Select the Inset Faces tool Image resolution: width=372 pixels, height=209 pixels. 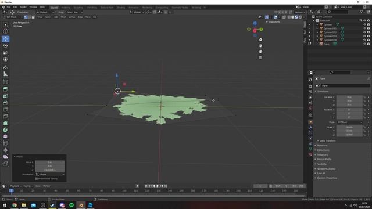(x=5, y=96)
